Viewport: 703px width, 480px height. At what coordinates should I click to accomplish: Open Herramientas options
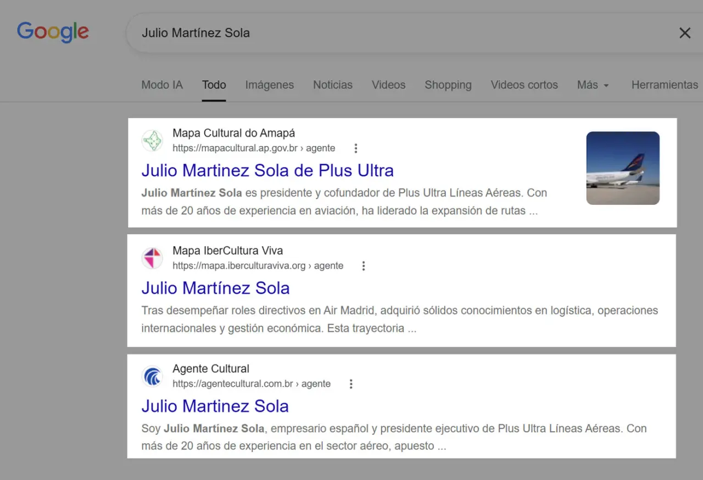tap(665, 85)
